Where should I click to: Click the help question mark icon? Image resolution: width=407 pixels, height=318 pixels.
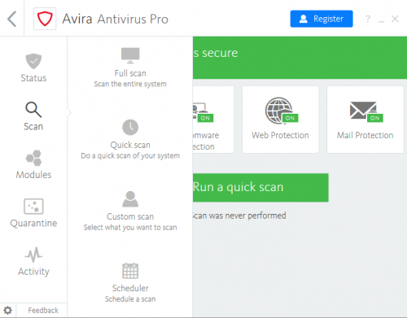point(368,19)
